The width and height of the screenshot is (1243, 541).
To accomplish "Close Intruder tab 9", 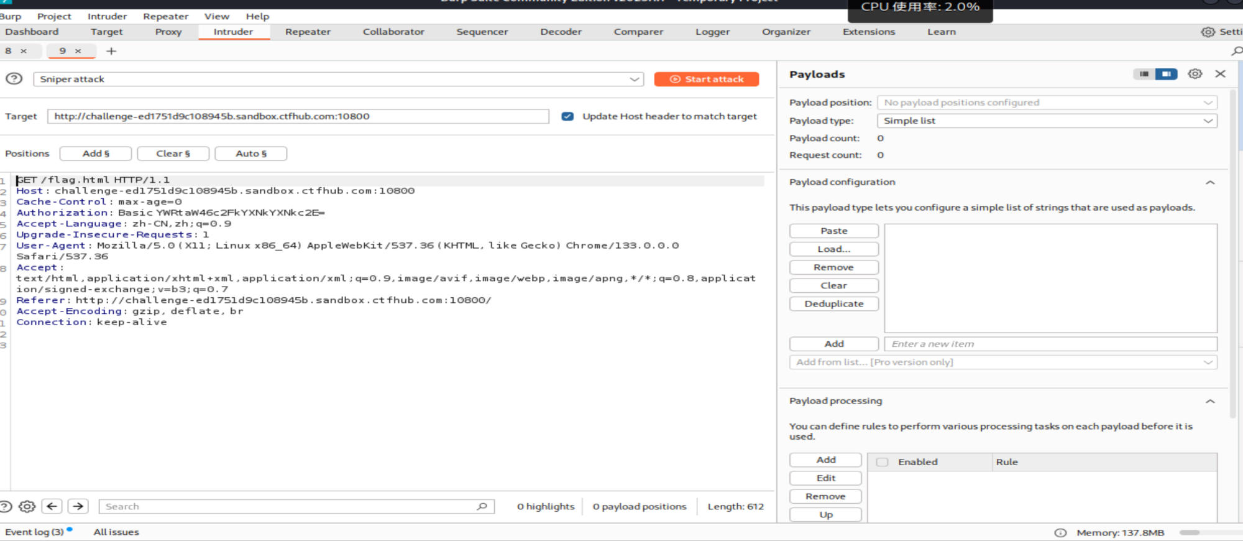I will point(78,51).
